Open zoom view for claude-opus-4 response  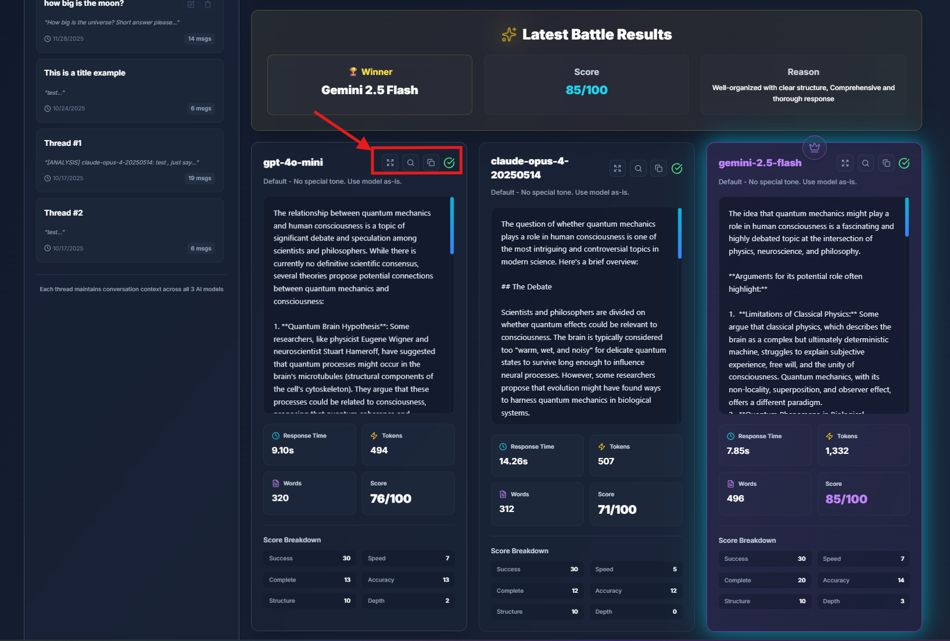pyautogui.click(x=638, y=168)
